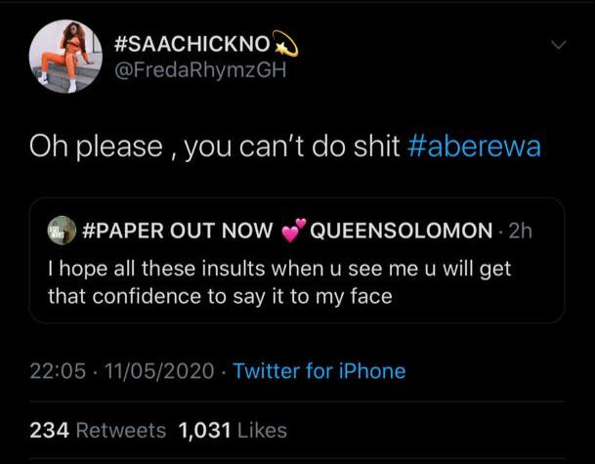Screen dimensions: 595x464
Task: Open the Twitter for iPhone link
Action: pyautogui.click(x=319, y=371)
